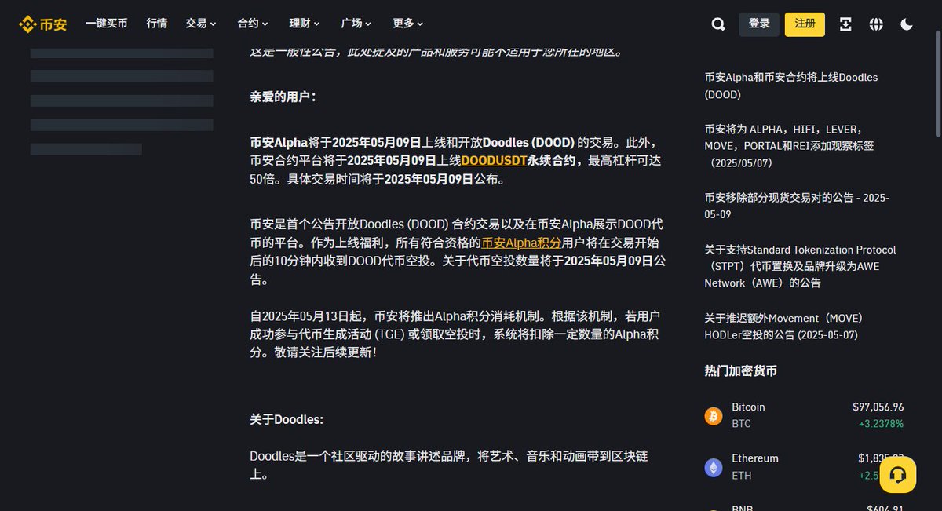Screen dimensions: 942x511
Task: Open DOODUSDT perpetual contract link
Action: [494, 160]
